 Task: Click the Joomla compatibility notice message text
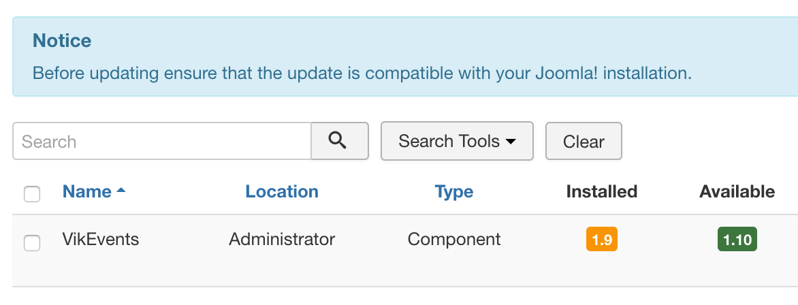362,74
